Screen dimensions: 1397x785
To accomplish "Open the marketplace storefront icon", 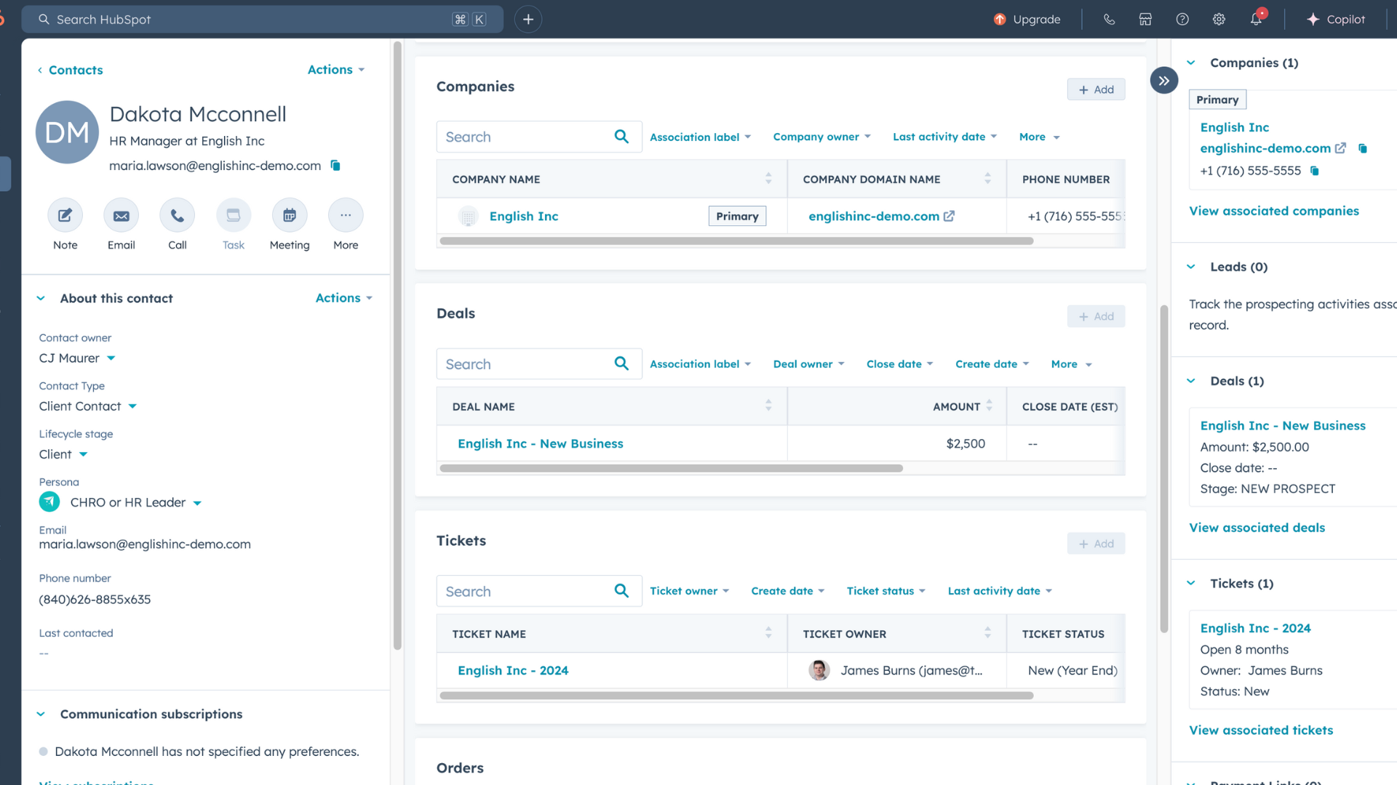I will pos(1145,20).
